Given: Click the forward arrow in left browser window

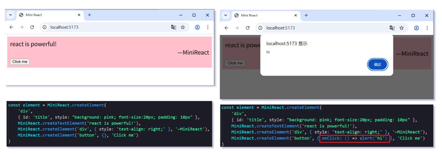Looking at the screenshot, I should [x=22, y=27].
